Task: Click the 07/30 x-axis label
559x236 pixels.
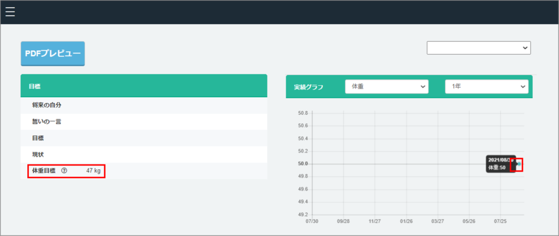Action: [312, 222]
